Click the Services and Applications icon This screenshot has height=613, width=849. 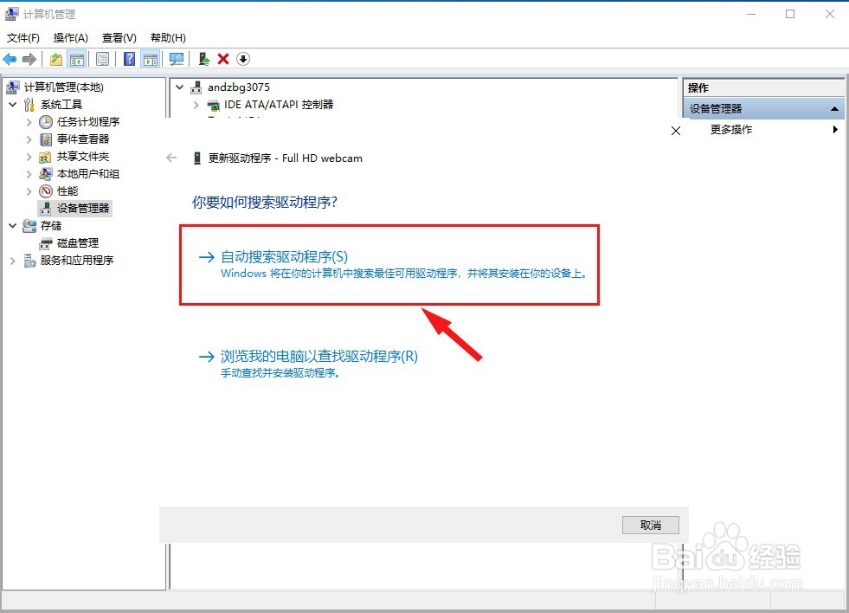29,261
